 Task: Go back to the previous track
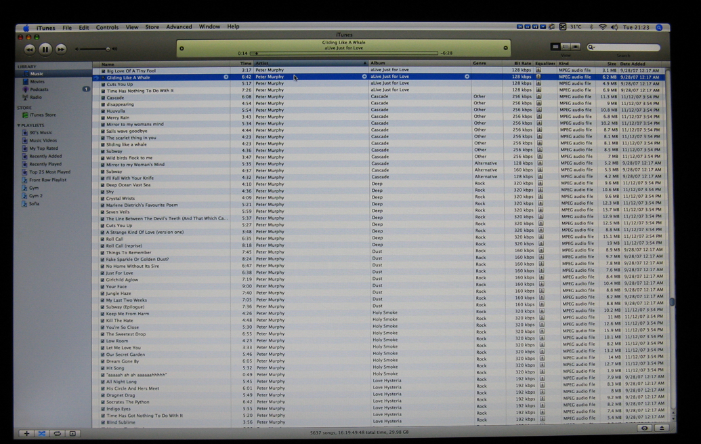coord(30,49)
